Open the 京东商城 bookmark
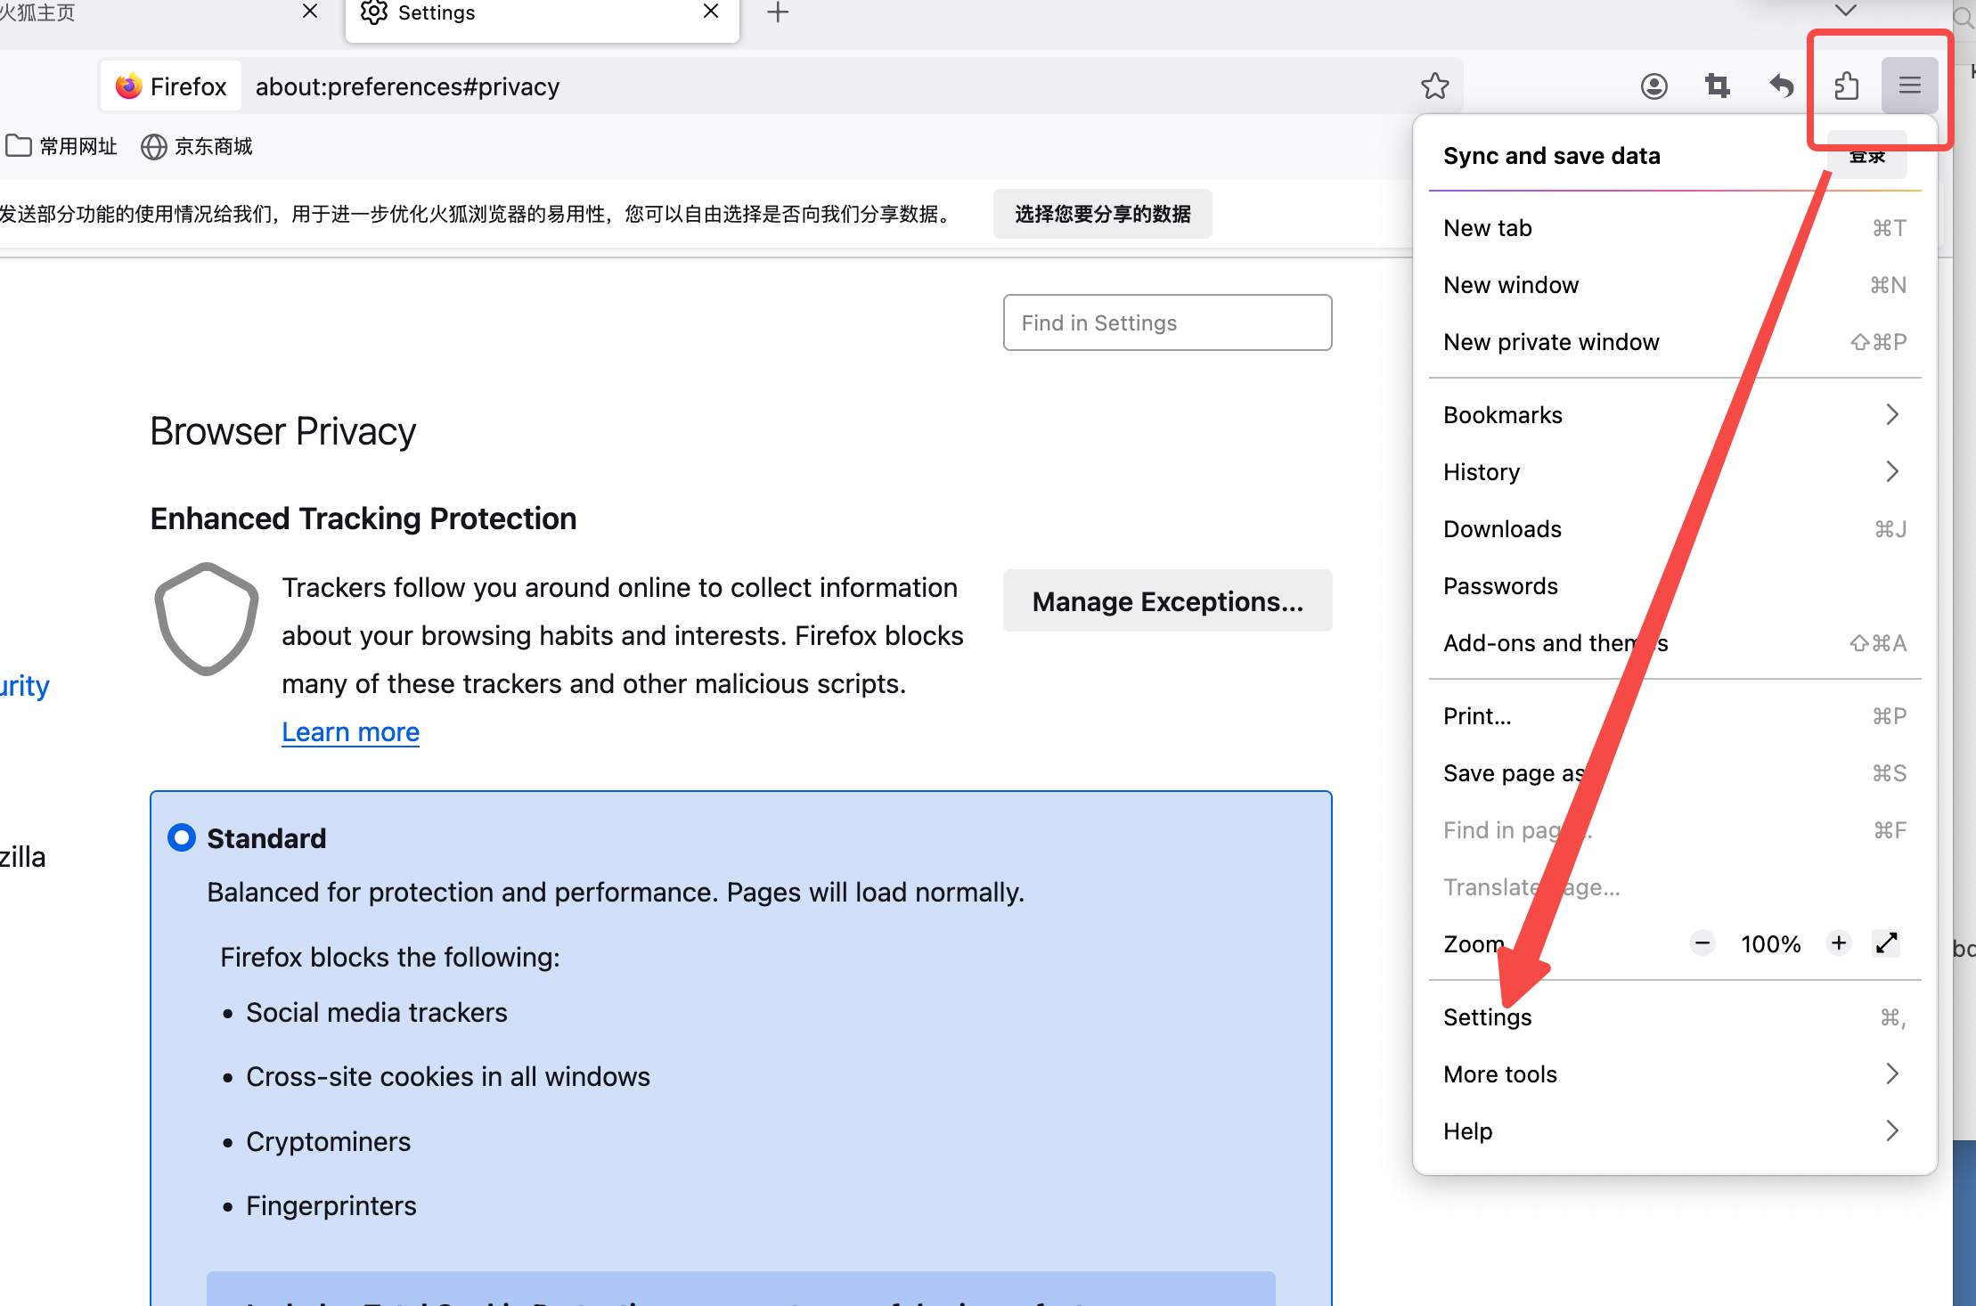Image resolution: width=1976 pixels, height=1306 pixels. [x=197, y=146]
